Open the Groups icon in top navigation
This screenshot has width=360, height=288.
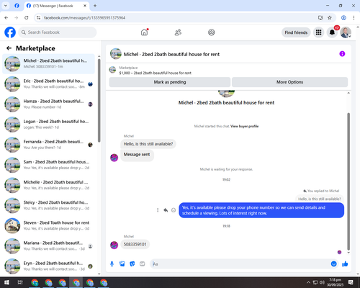pos(212,32)
